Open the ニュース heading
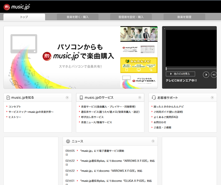Screen dimensions: 221x185 pyautogui.click(x=77, y=141)
